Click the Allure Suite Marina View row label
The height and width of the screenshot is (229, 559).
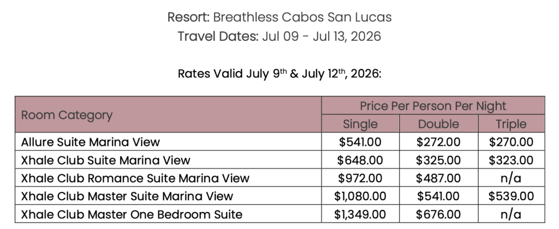click(x=91, y=142)
